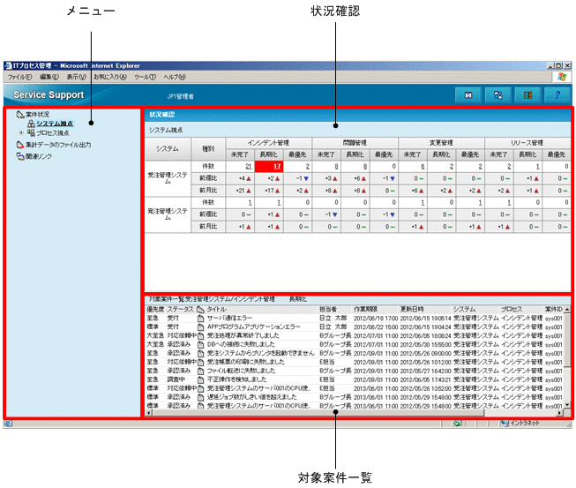Click document icon beside 受注帳票の印刷に失敗しました
This screenshot has width=576, height=488.
click(x=200, y=362)
